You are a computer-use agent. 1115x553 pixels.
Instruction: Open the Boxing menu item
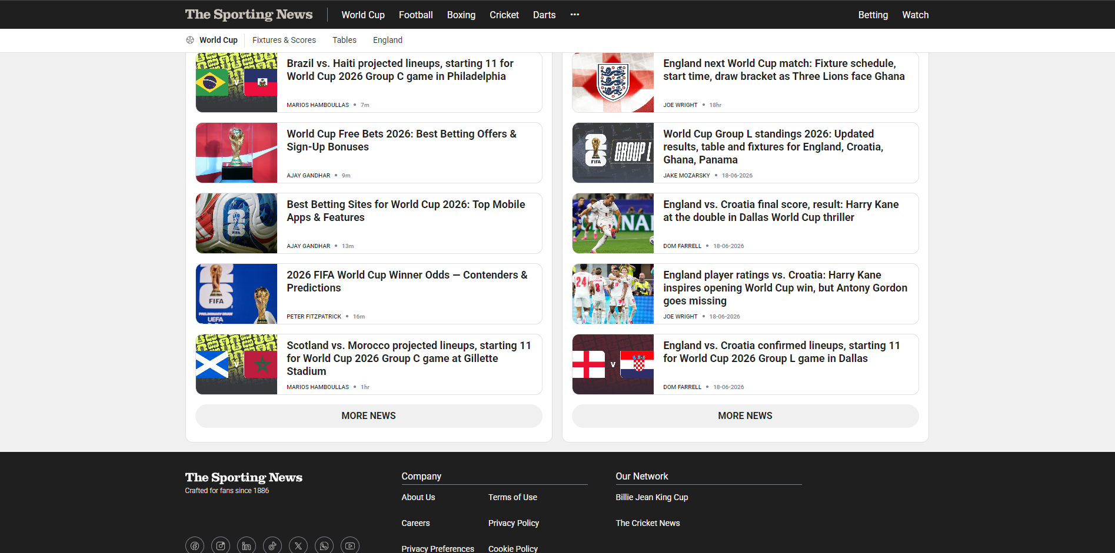[x=461, y=15]
